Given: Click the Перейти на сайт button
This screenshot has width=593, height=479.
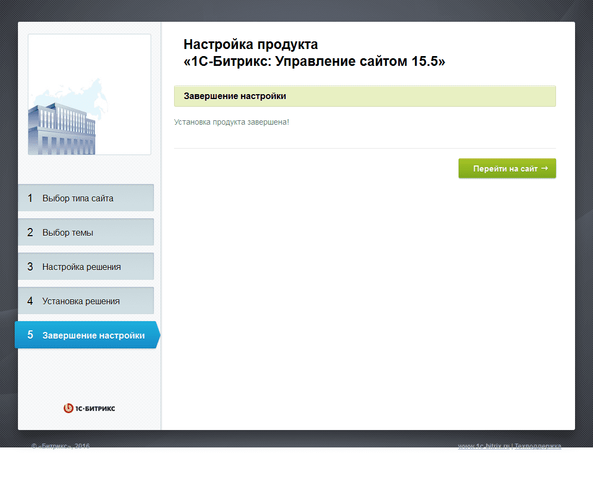Looking at the screenshot, I should pos(507,168).
